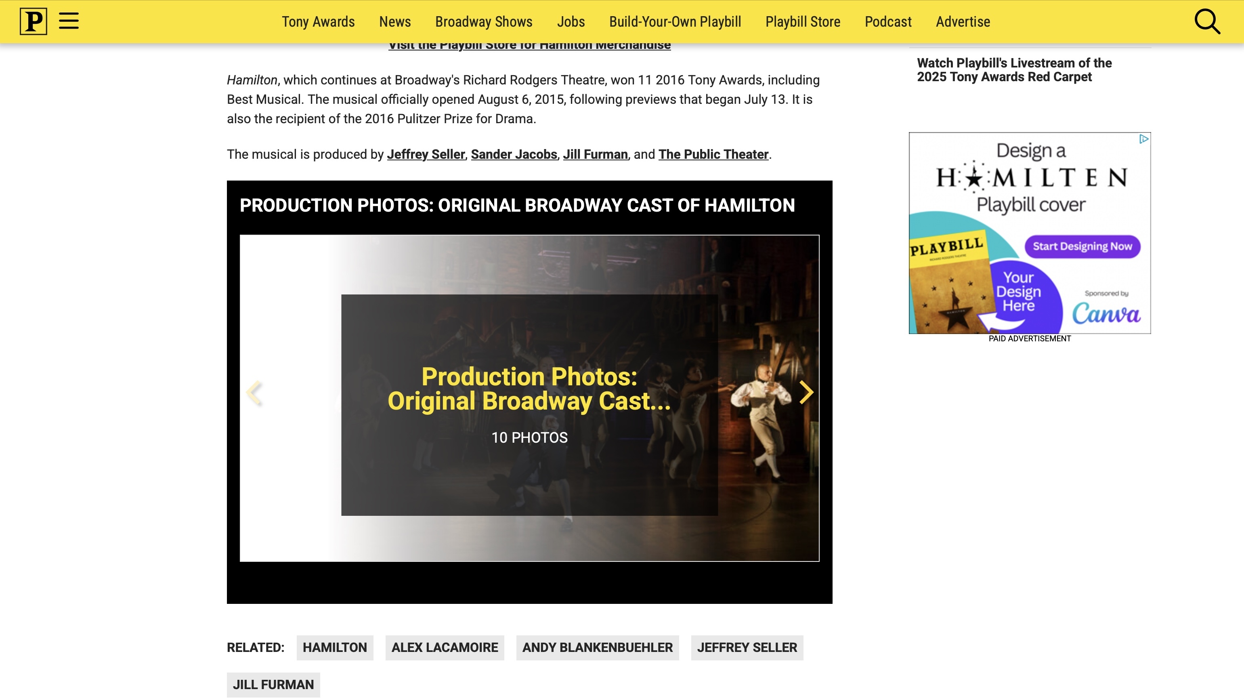The image size is (1244, 700).
Task: Click the 10 PHOTOS label
Action: [529, 437]
